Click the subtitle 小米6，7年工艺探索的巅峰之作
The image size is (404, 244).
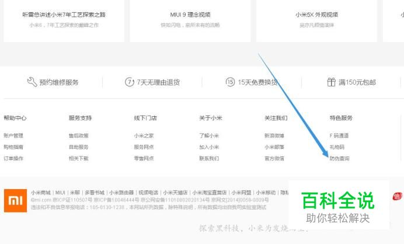click(64, 25)
